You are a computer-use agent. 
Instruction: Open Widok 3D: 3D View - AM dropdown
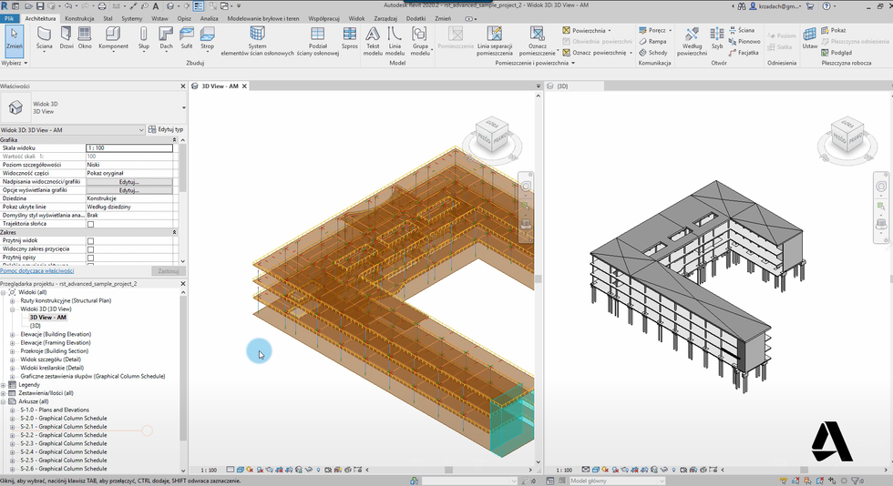coord(72,130)
